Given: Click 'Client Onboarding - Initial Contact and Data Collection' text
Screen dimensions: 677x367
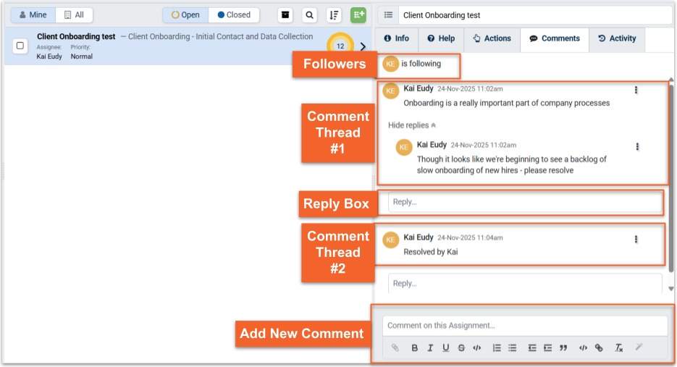Looking at the screenshot, I should click(221, 37).
